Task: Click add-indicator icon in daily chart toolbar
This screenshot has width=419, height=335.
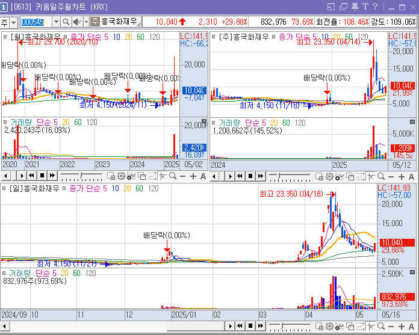Action: coord(340,326)
